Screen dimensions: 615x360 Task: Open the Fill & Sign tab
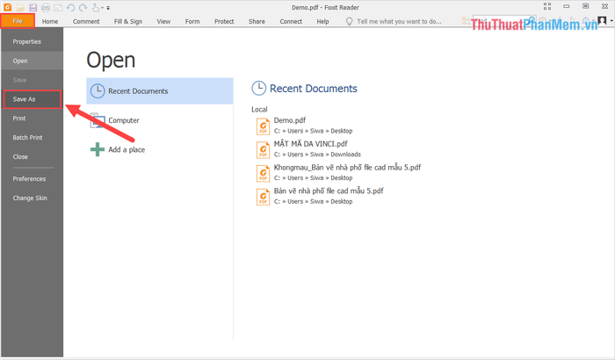pyautogui.click(x=128, y=21)
